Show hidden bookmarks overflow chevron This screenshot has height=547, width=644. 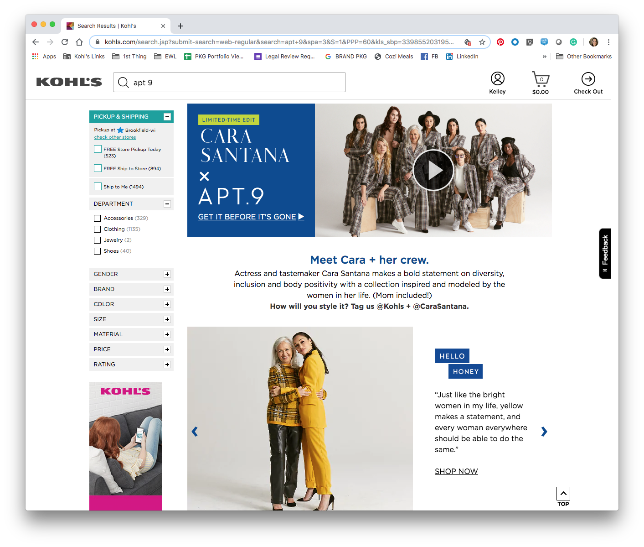(x=544, y=57)
